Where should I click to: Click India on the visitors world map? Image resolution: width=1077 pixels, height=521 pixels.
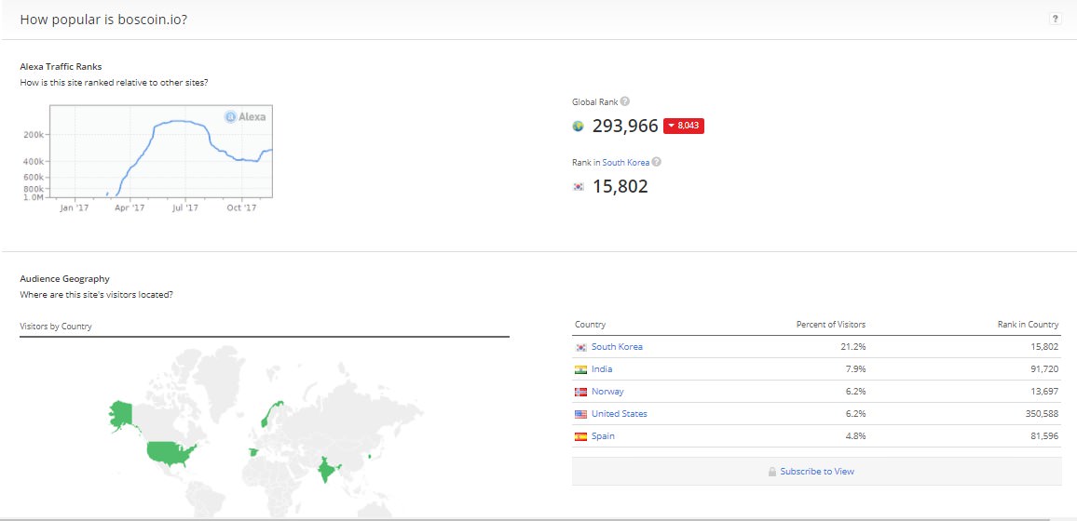(x=328, y=471)
